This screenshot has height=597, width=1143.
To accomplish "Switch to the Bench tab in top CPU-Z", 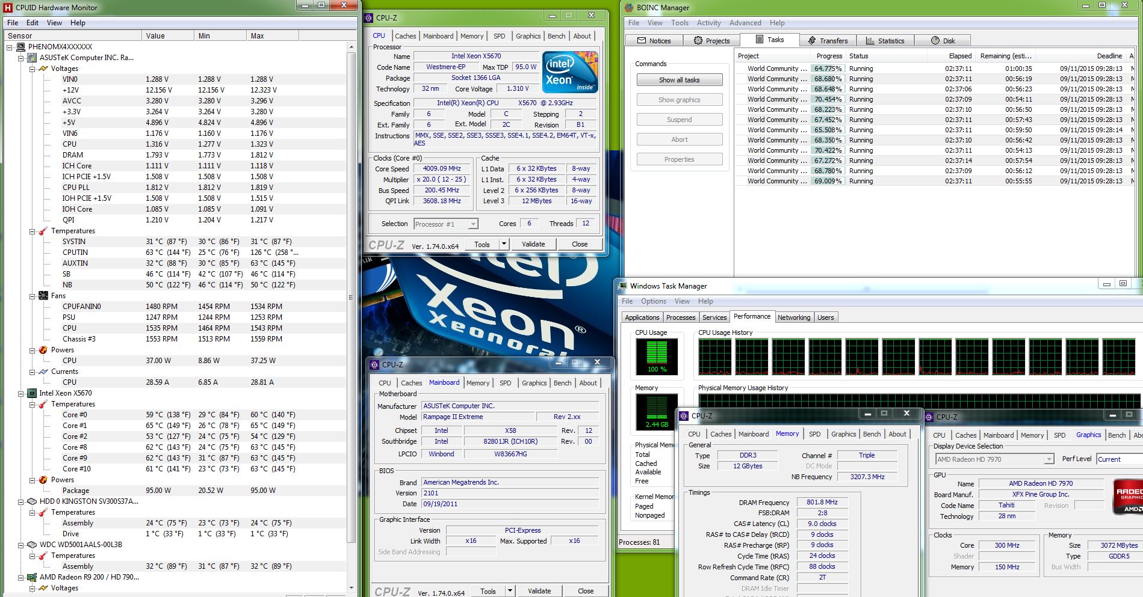I will point(556,36).
